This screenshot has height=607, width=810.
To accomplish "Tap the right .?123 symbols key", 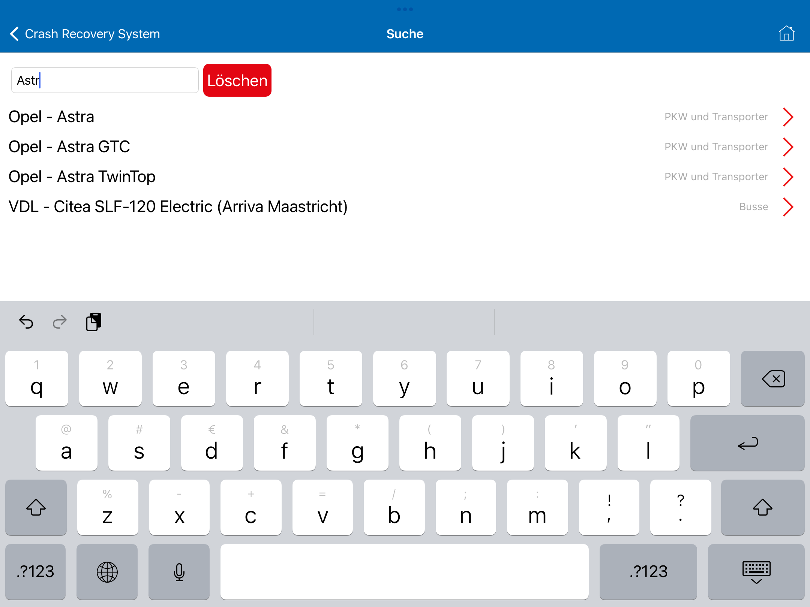I will coord(648,572).
